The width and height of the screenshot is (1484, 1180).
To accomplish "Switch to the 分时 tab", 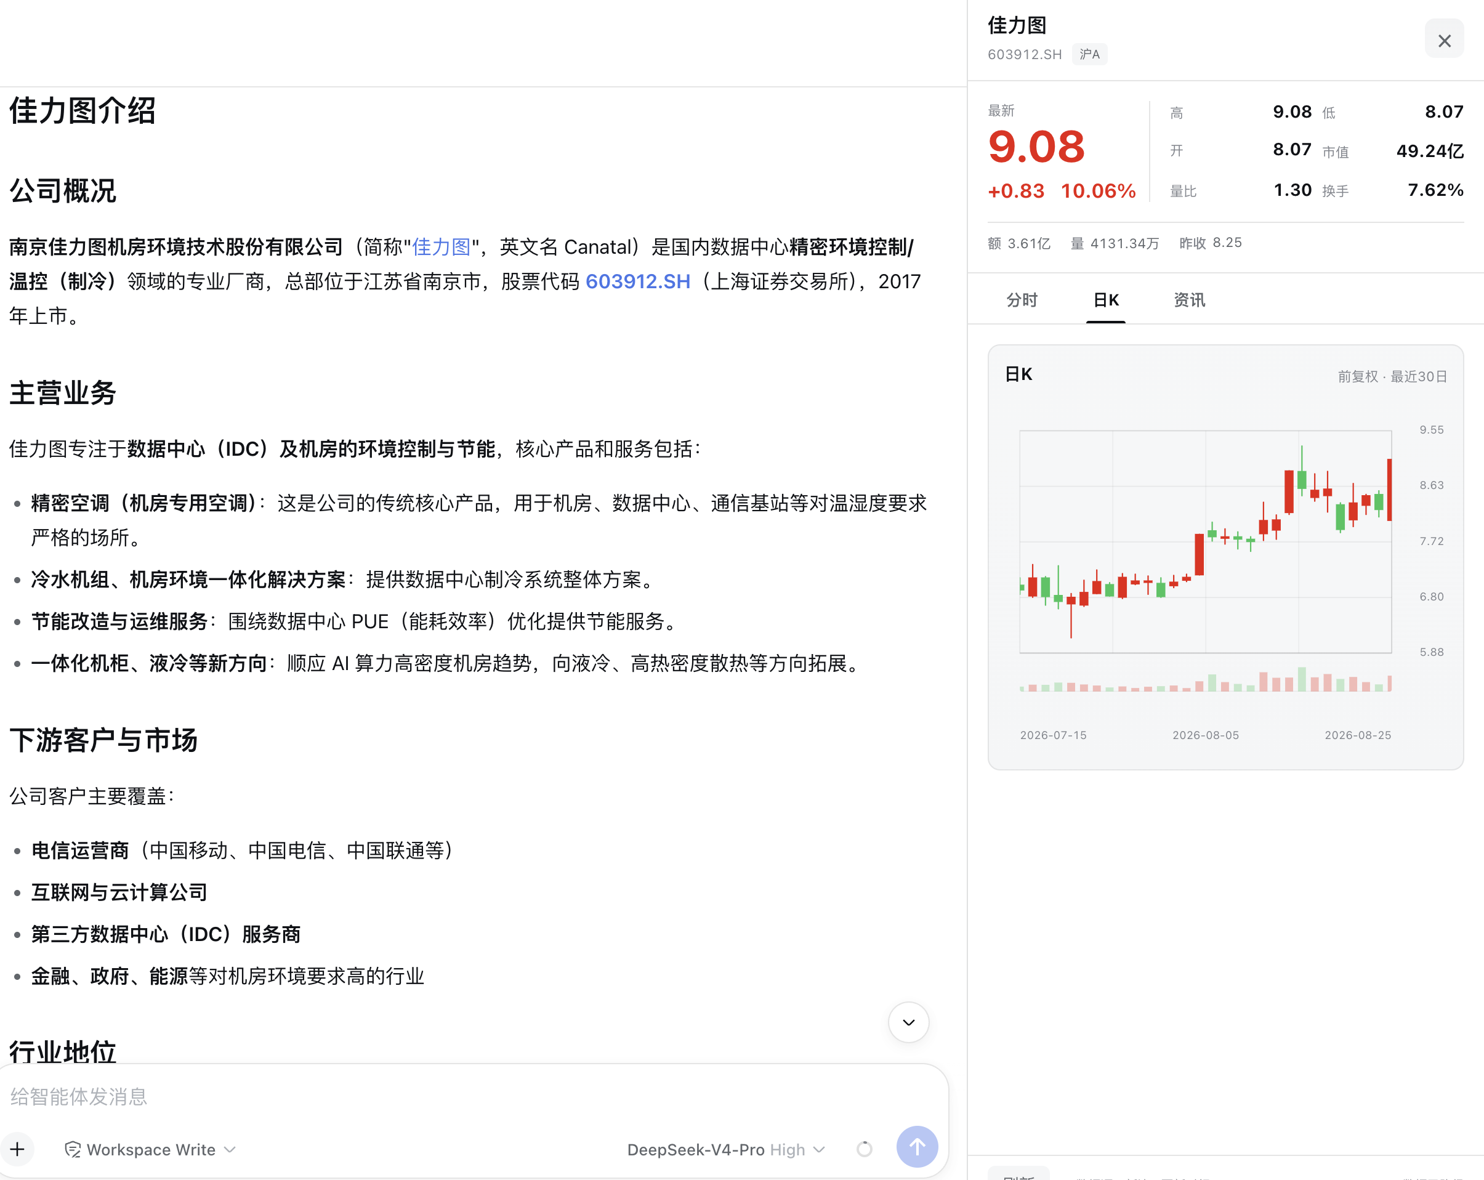I will tap(1022, 299).
